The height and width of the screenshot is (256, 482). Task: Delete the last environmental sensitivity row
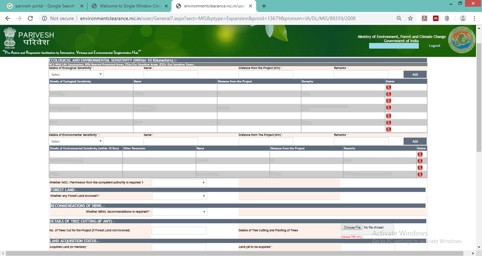coord(420,174)
